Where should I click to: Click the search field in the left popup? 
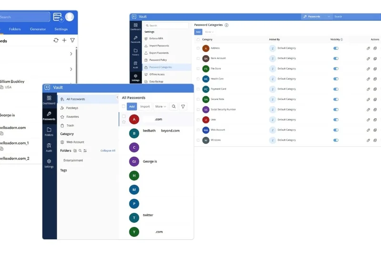(x=24, y=17)
